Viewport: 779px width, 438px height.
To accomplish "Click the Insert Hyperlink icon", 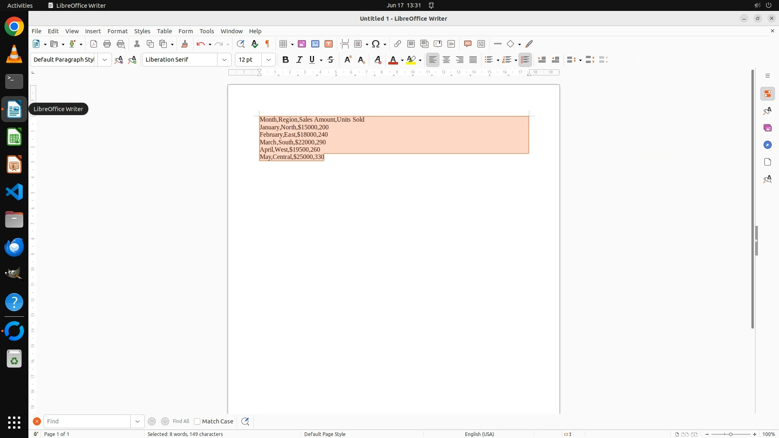I will [398, 44].
